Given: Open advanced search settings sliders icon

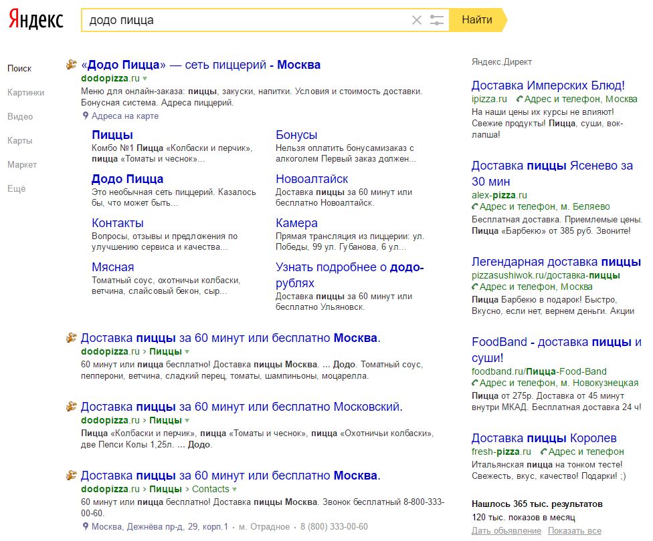Looking at the screenshot, I should click(437, 20).
